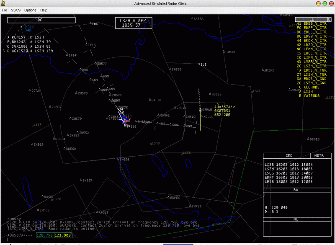The width and height of the screenshot is (335, 245).
Task: Click the CRD panel header button
Action: (x=289, y=155)
